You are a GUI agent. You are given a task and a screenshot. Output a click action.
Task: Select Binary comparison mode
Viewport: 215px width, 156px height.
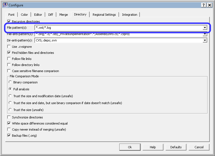point(11,82)
